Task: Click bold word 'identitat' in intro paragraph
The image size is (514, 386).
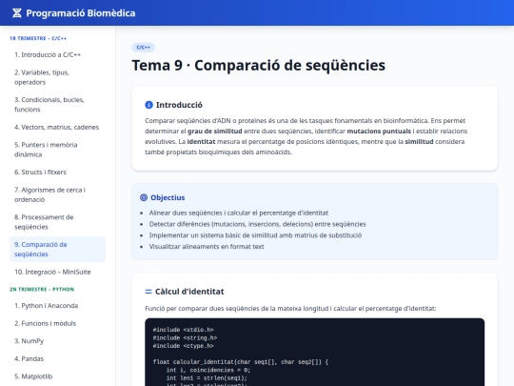Action: 201,141
